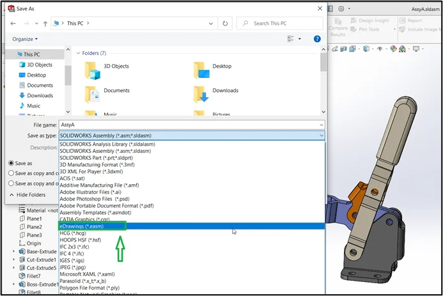Choose IGES (*.igs) file type
Image resolution: width=443 pixels, height=296 pixels.
click(192, 260)
